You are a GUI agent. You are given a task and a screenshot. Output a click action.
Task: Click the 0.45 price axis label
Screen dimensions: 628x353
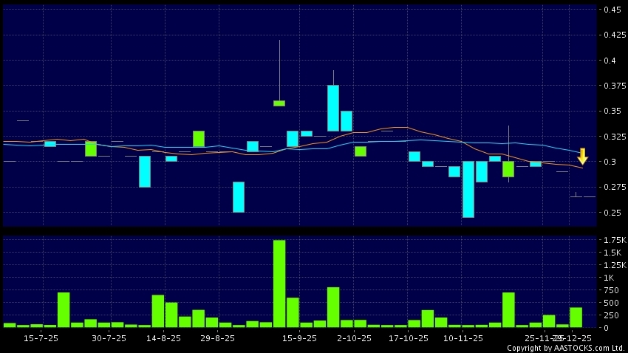[x=613, y=10]
